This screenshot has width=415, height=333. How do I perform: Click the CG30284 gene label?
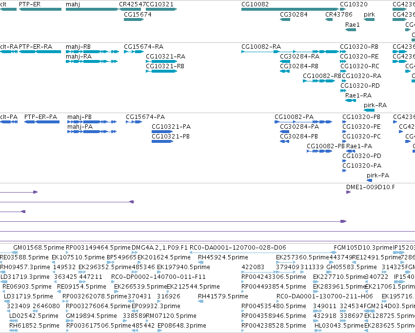point(294,14)
